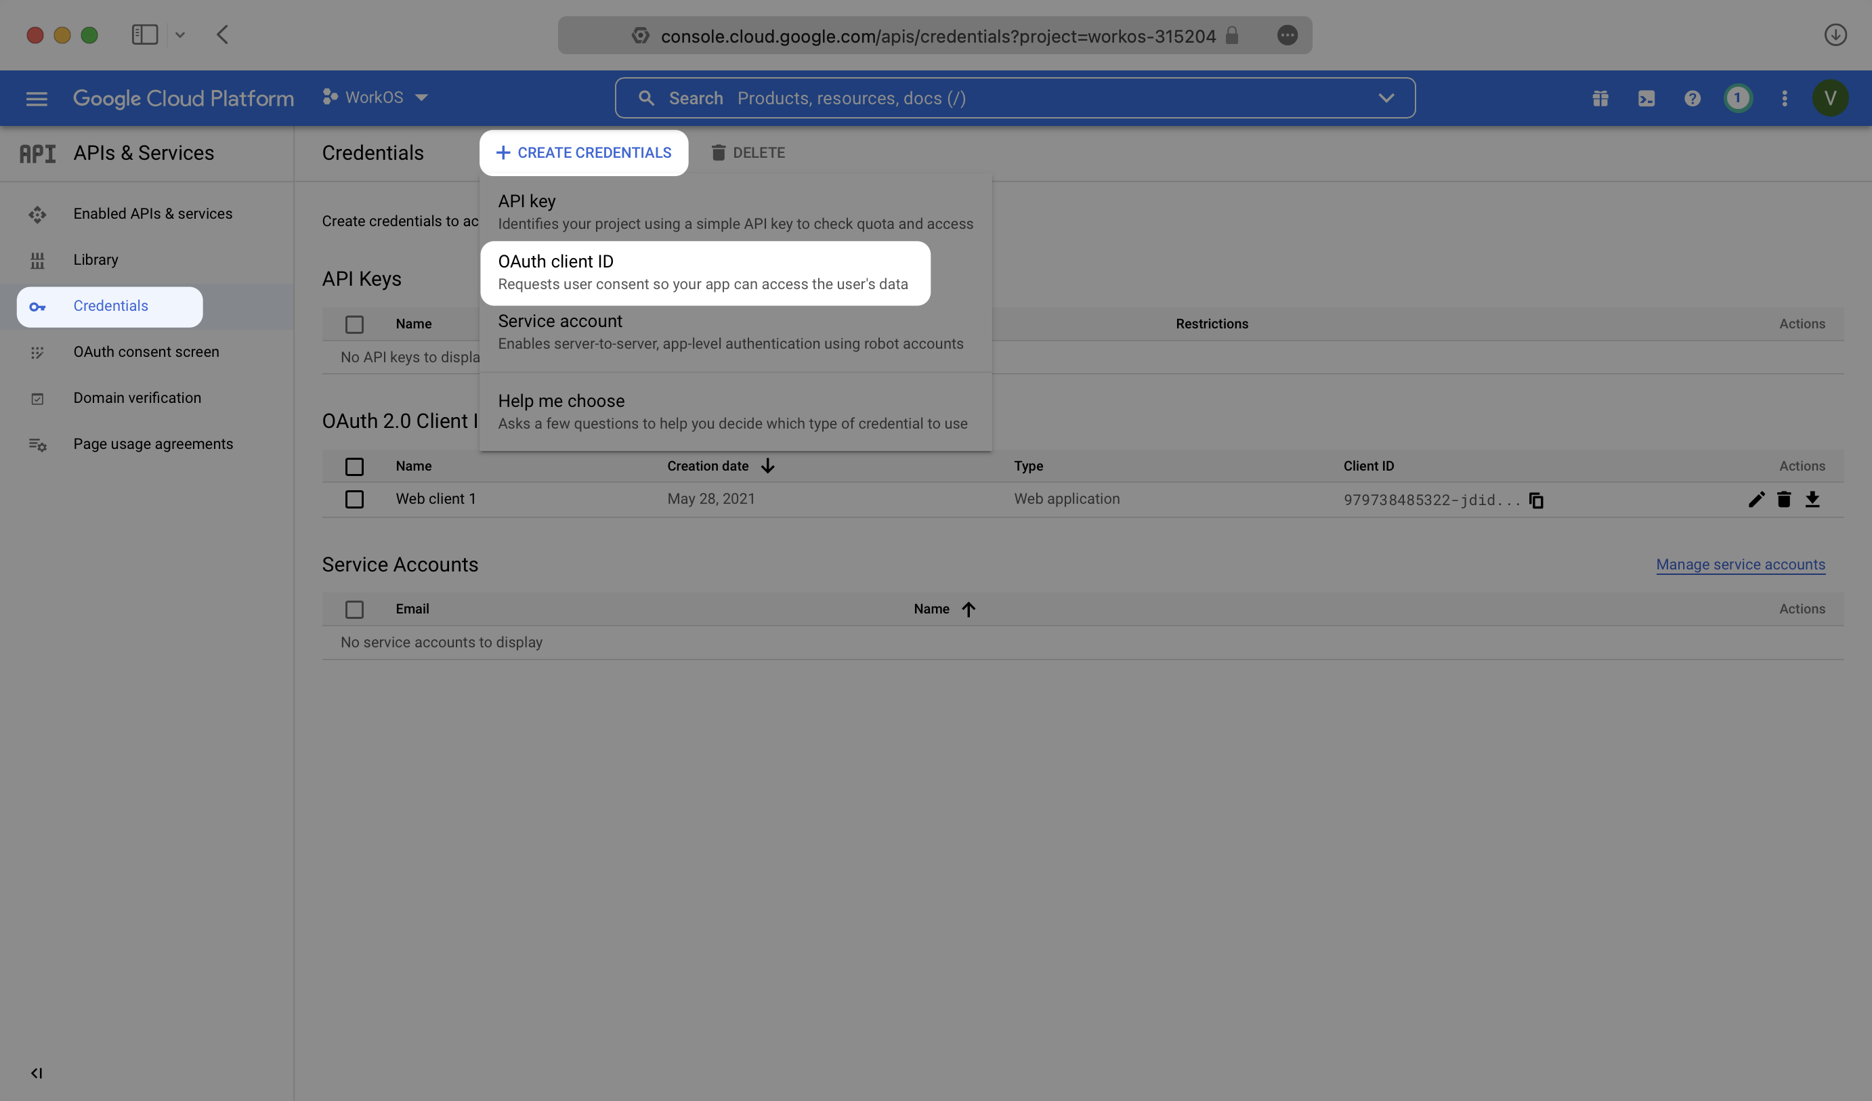Activate Cloud Shell terminal icon

coord(1646,98)
